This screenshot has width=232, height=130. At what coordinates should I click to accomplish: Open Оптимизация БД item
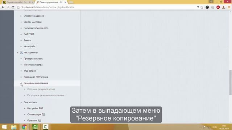(36, 114)
